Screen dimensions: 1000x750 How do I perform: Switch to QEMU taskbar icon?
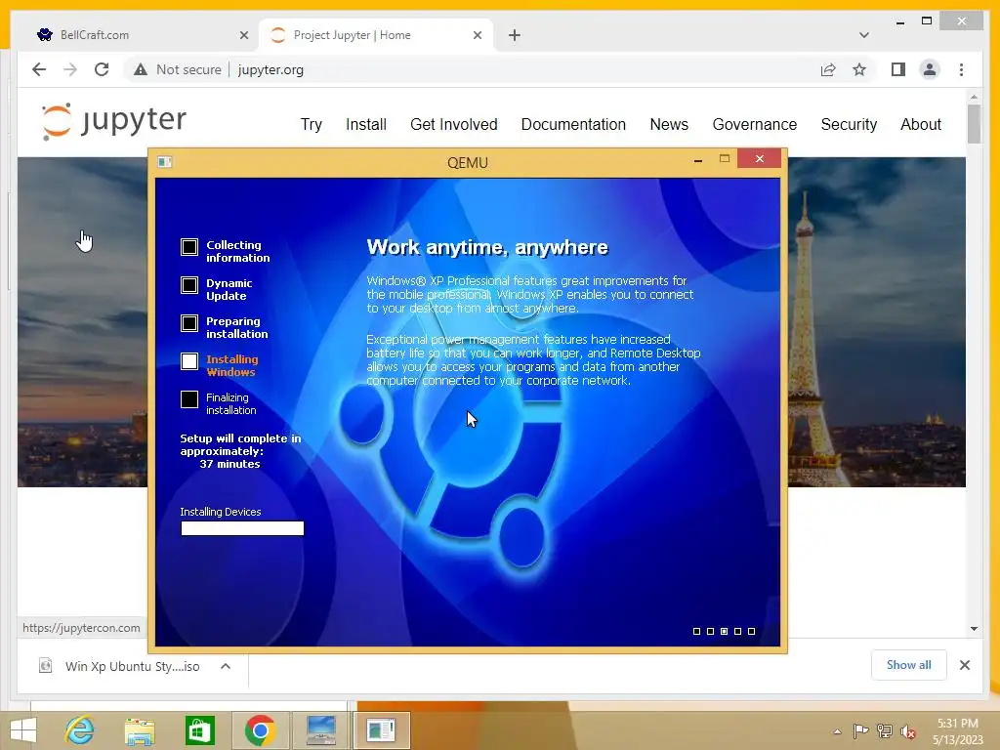click(381, 730)
